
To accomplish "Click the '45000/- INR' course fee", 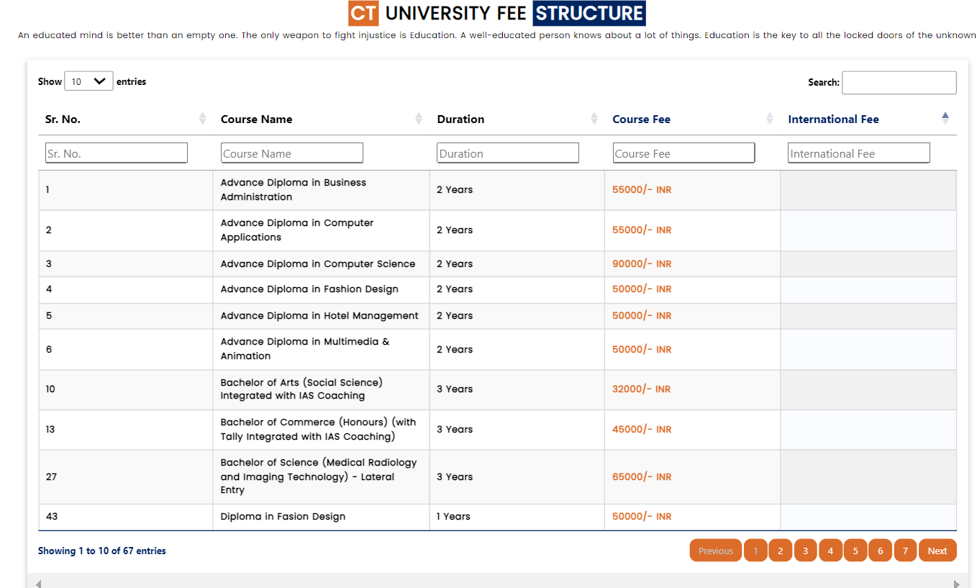I will click(x=642, y=430).
